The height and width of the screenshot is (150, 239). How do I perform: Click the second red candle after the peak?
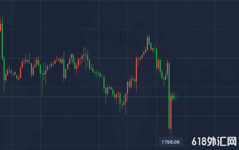pyautogui.click(x=159, y=64)
